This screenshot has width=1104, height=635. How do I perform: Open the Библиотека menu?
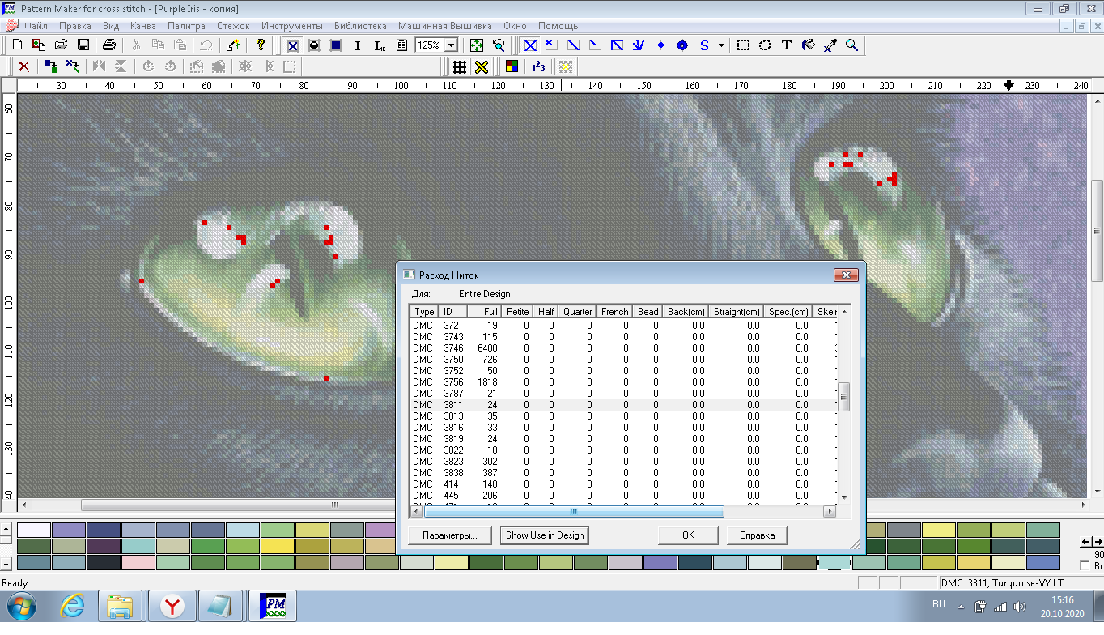pos(360,26)
